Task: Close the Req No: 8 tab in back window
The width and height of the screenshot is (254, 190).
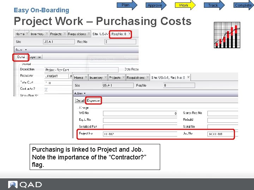Action: click(129, 33)
